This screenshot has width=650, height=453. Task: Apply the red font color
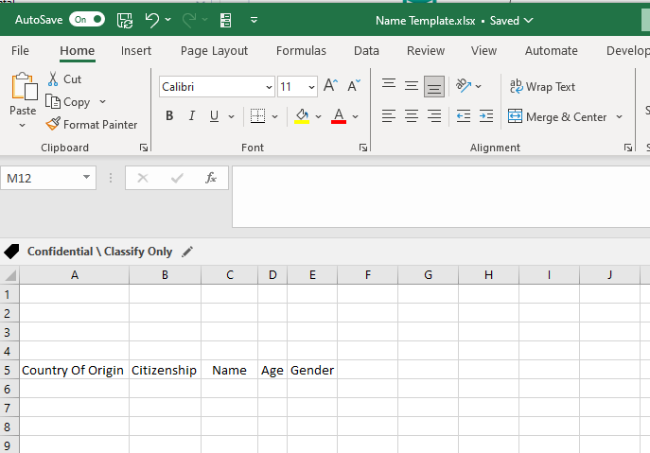339,116
